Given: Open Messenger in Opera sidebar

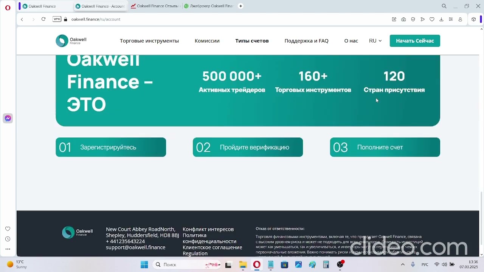Looking at the screenshot, I should pos(8,118).
